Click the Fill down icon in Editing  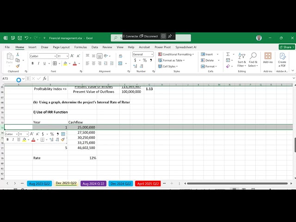click(x=228, y=60)
